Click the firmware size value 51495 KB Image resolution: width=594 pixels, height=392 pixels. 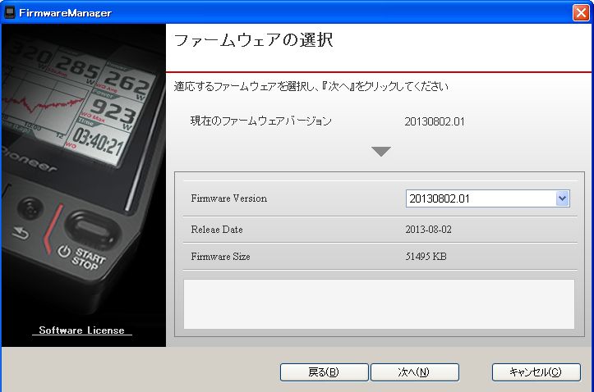(x=426, y=257)
